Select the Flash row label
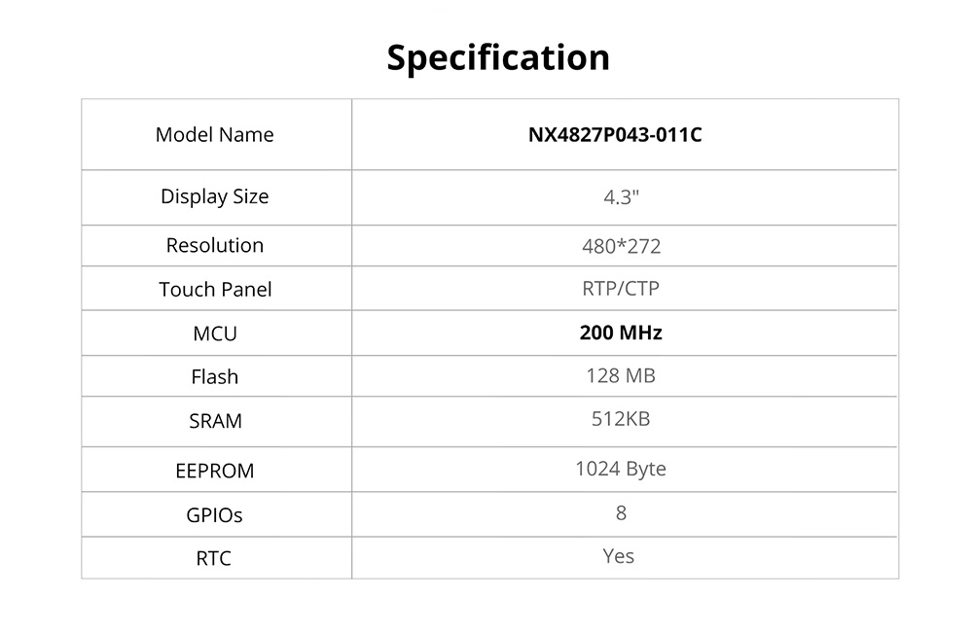This screenshot has height=632, width=973. pyautogui.click(x=215, y=377)
